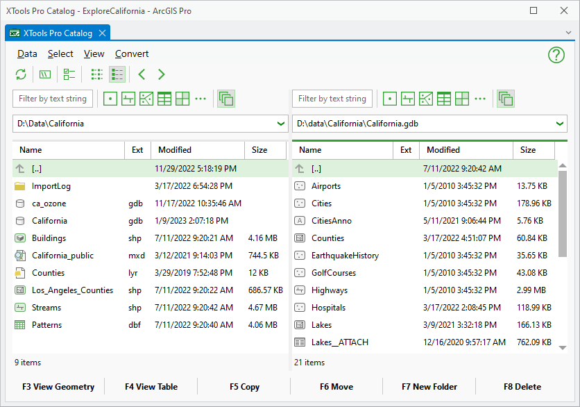Go back with the left arrow icon
Image resolution: width=580 pixels, height=407 pixels.
(x=142, y=74)
